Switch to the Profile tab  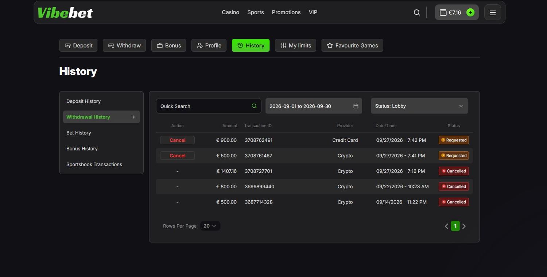pos(209,45)
